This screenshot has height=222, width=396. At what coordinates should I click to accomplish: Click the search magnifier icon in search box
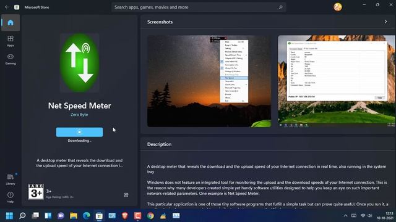pyautogui.click(x=280, y=7)
